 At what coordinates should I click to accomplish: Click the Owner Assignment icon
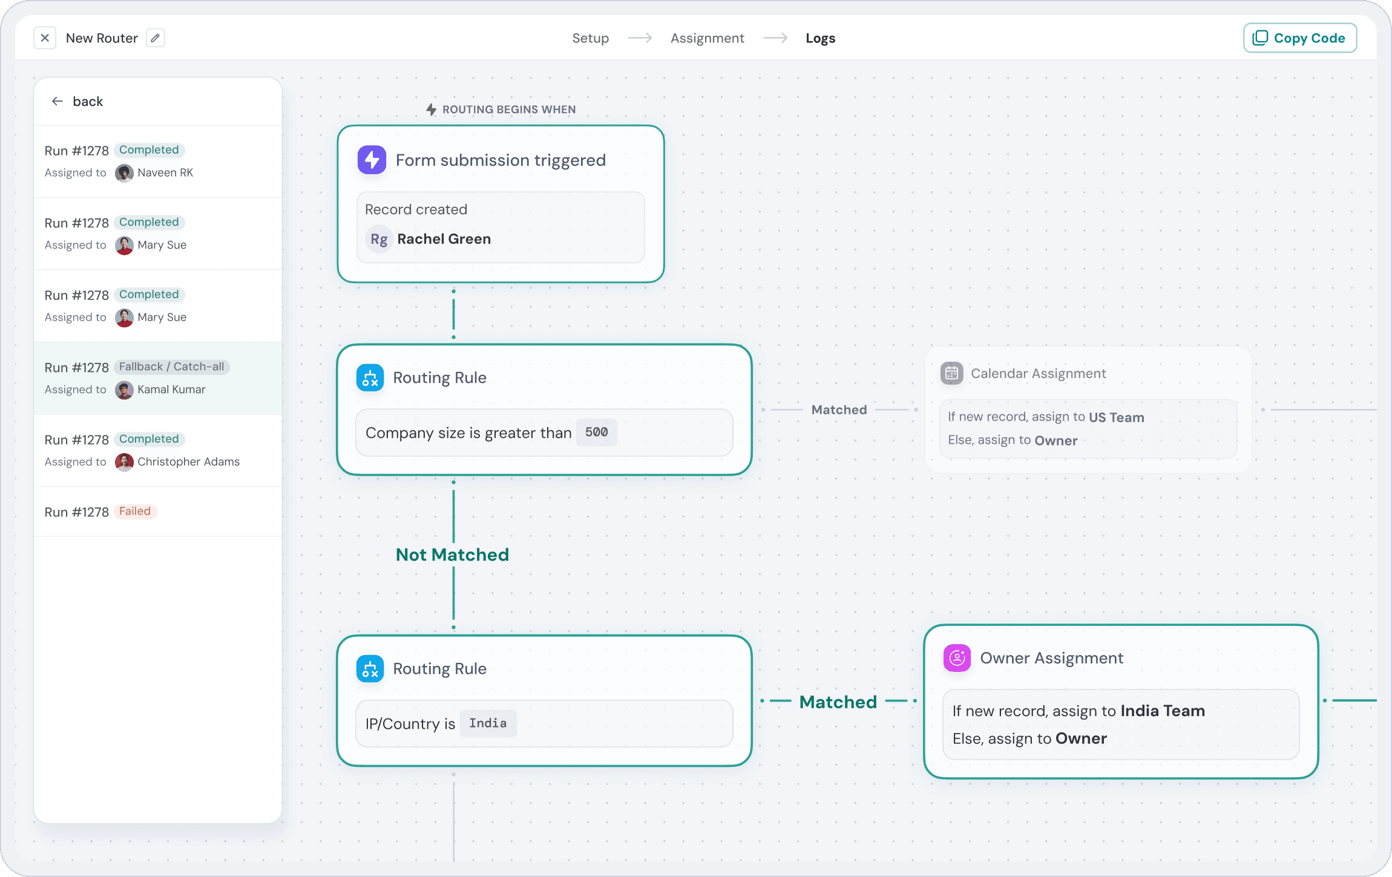click(957, 658)
